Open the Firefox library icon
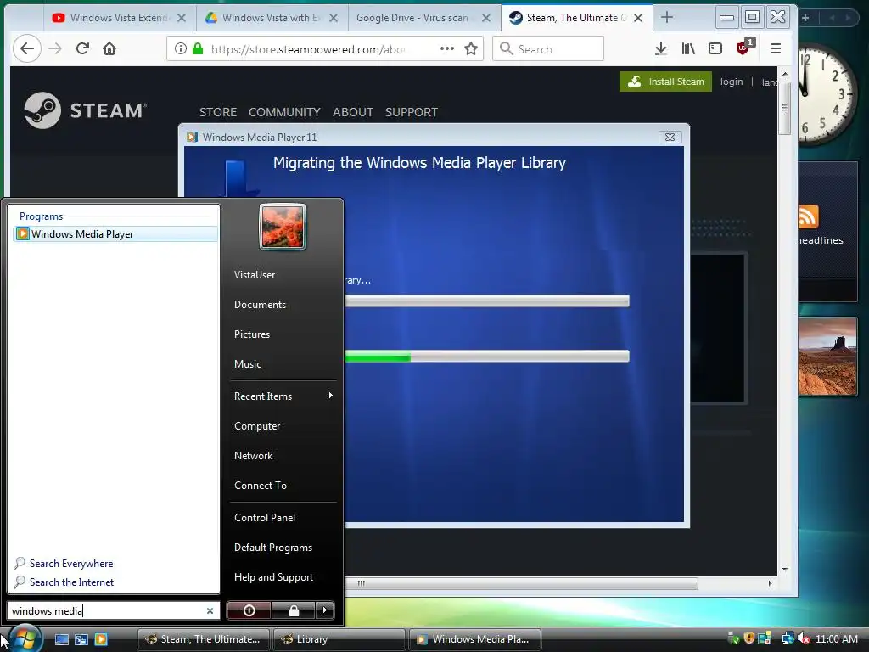Viewport: 869px width, 652px height. tap(688, 48)
